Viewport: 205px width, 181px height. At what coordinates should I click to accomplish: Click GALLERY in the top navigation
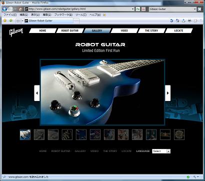[97, 30]
